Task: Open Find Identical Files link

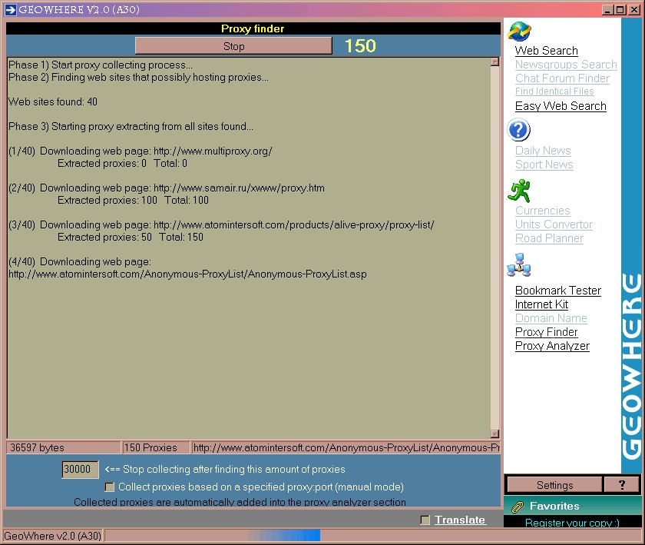Action: pos(554,91)
